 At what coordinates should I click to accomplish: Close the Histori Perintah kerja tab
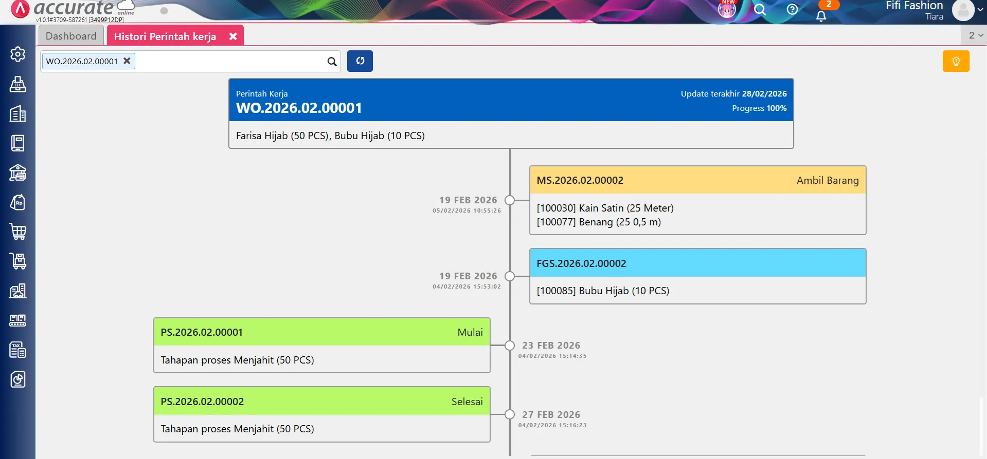tap(233, 36)
